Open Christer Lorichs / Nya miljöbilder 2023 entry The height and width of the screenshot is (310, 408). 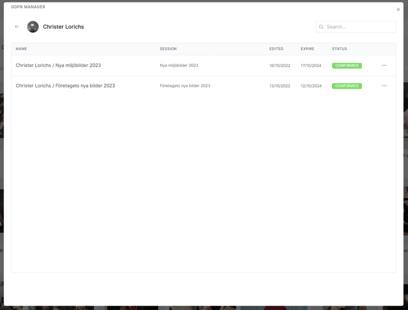(x=58, y=65)
